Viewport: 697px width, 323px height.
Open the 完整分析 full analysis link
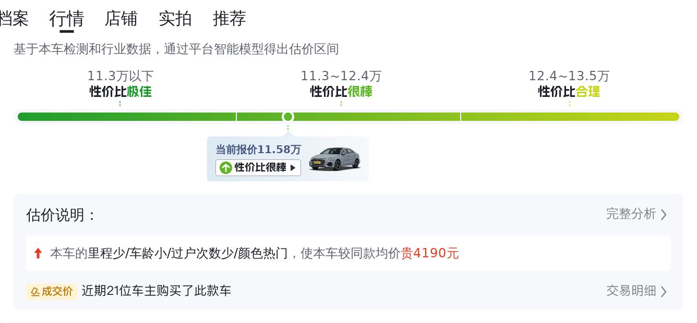631,214
